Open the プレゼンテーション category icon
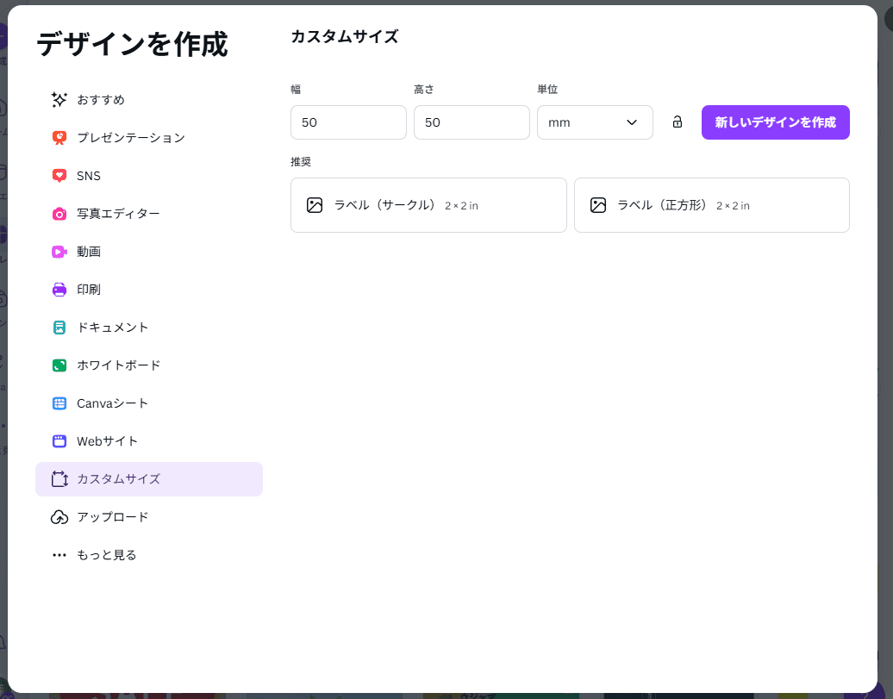This screenshot has height=699, width=893. (59, 137)
